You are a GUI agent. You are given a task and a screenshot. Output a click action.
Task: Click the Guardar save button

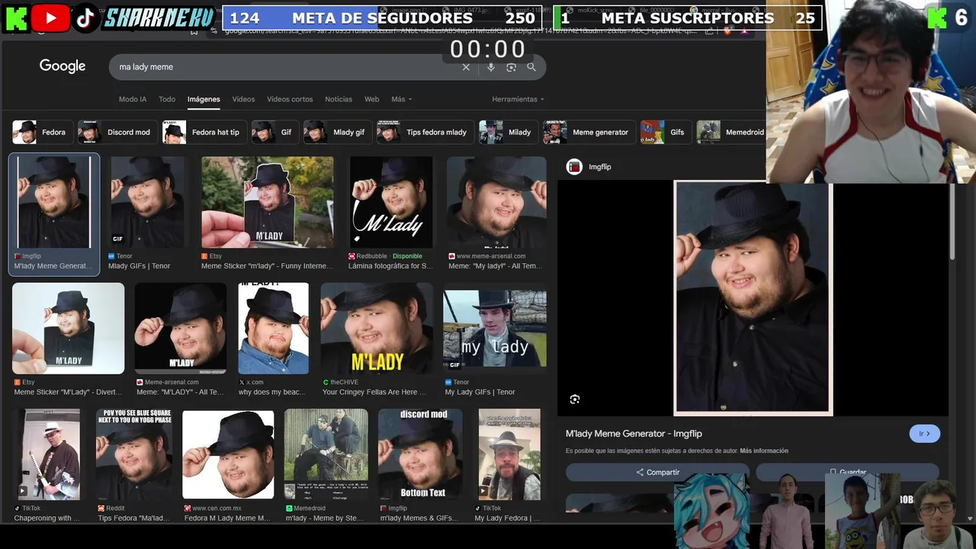point(847,472)
